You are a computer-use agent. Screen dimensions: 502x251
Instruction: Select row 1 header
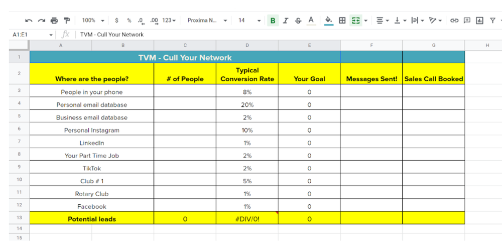point(19,57)
